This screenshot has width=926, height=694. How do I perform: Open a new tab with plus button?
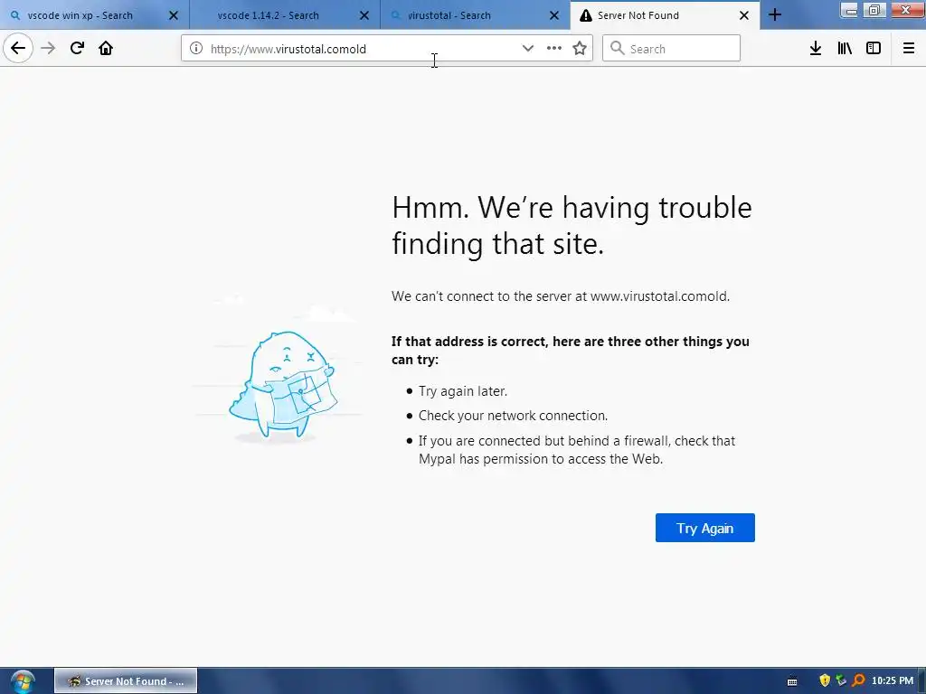click(x=775, y=15)
